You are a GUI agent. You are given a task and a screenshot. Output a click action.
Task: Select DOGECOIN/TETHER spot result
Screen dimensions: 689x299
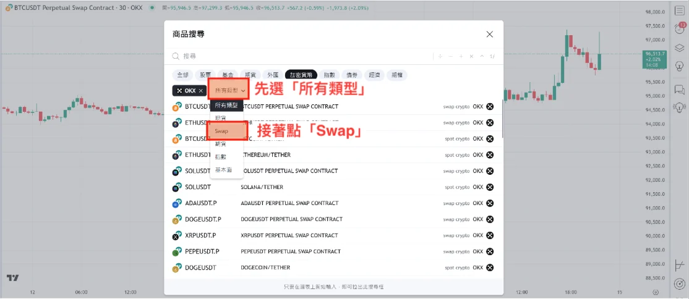(x=334, y=267)
